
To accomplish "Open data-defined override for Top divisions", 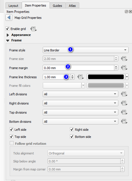I will click(x=124, y=112).
